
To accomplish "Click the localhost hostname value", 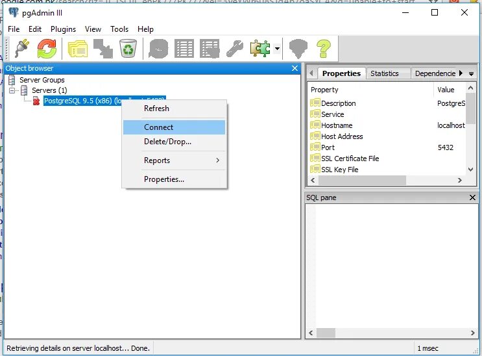I will pyautogui.click(x=451, y=125).
